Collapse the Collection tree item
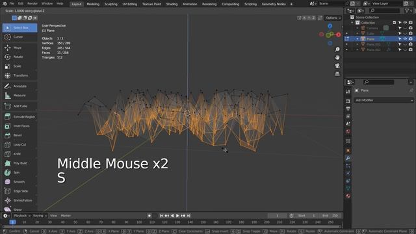This screenshot has width=416, height=234. click(352, 23)
